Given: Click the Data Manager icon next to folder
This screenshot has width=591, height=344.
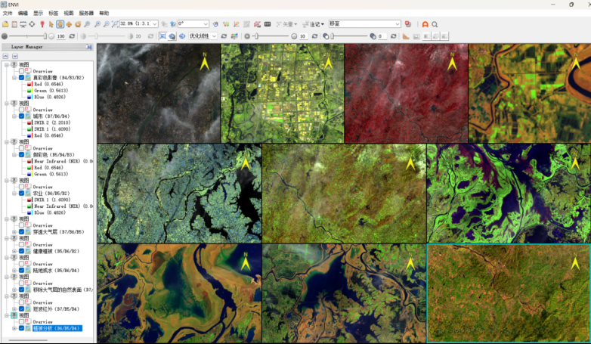Looking at the screenshot, I should [14, 24].
